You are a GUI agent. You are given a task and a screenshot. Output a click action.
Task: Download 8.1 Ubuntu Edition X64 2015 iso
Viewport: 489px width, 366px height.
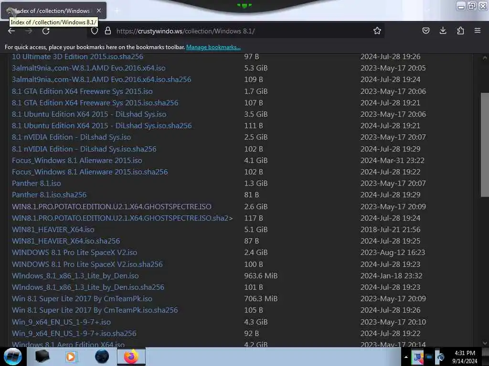coord(89,114)
